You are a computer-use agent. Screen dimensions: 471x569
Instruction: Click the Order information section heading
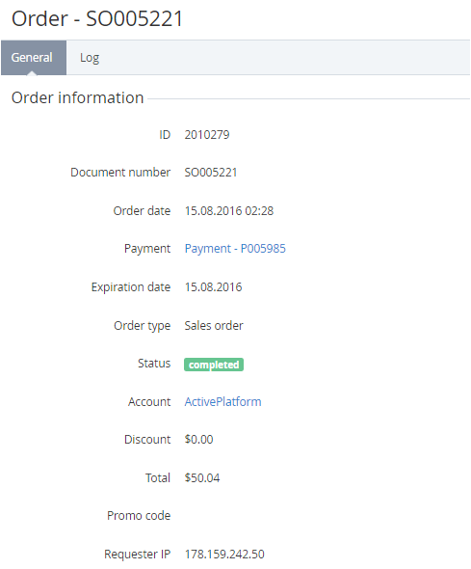[x=77, y=97]
